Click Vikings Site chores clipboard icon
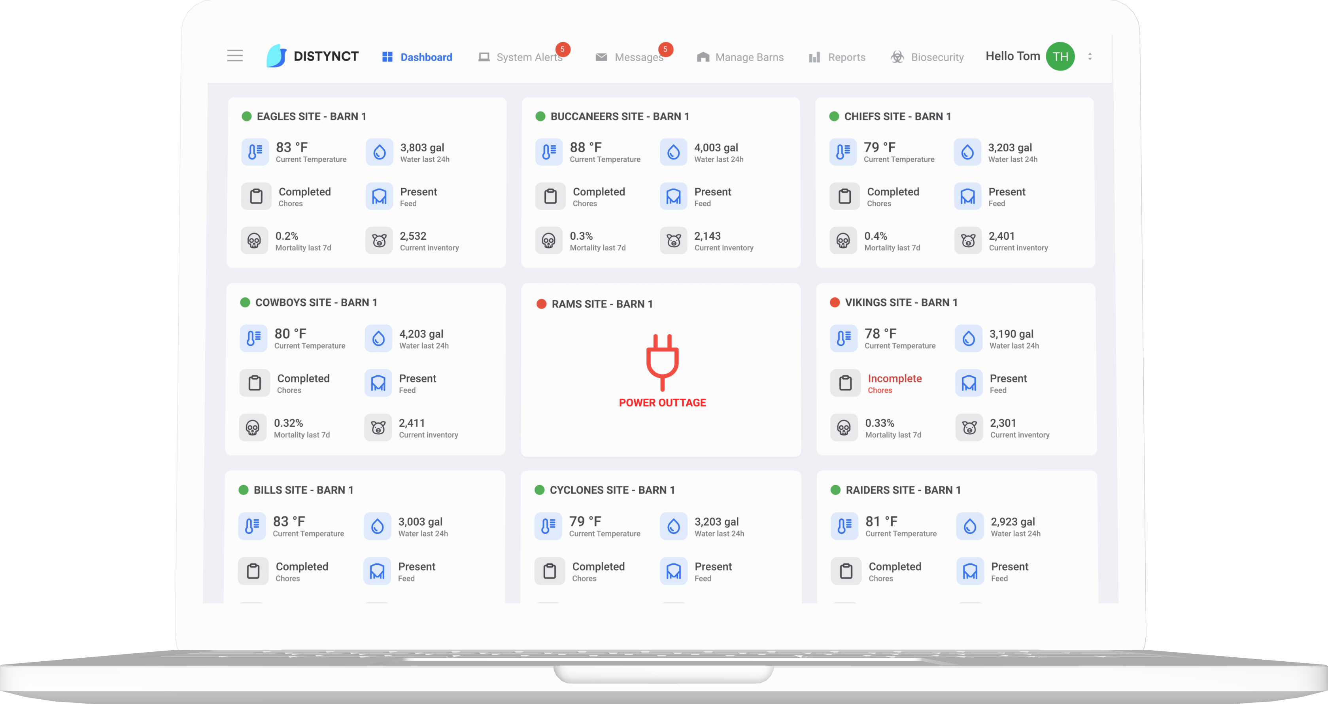This screenshot has width=1328, height=704. click(845, 383)
